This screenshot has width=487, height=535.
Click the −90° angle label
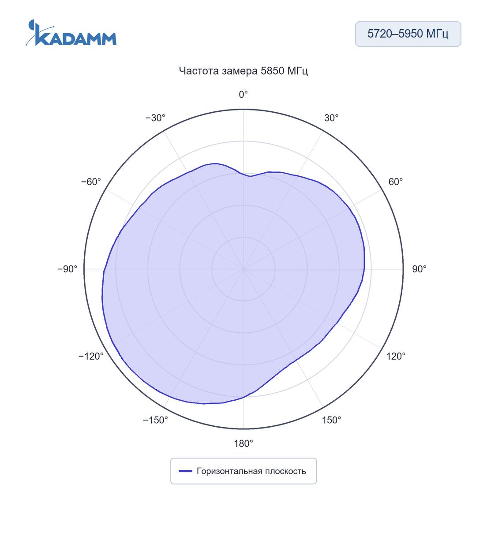[x=67, y=269]
